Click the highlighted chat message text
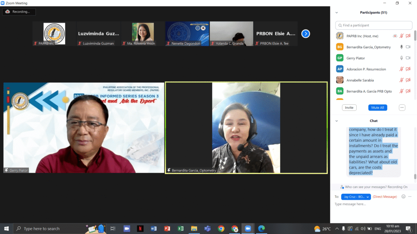The image size is (417, 234). point(373,151)
